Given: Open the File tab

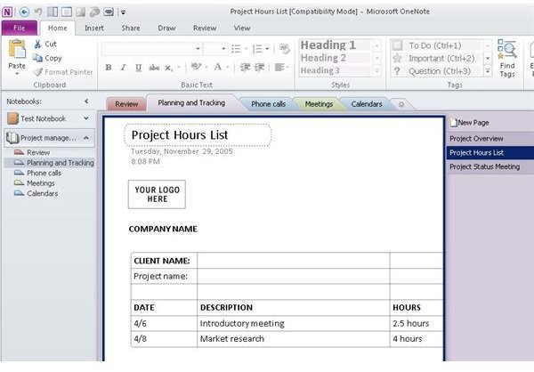Looking at the screenshot, I should click(20, 28).
